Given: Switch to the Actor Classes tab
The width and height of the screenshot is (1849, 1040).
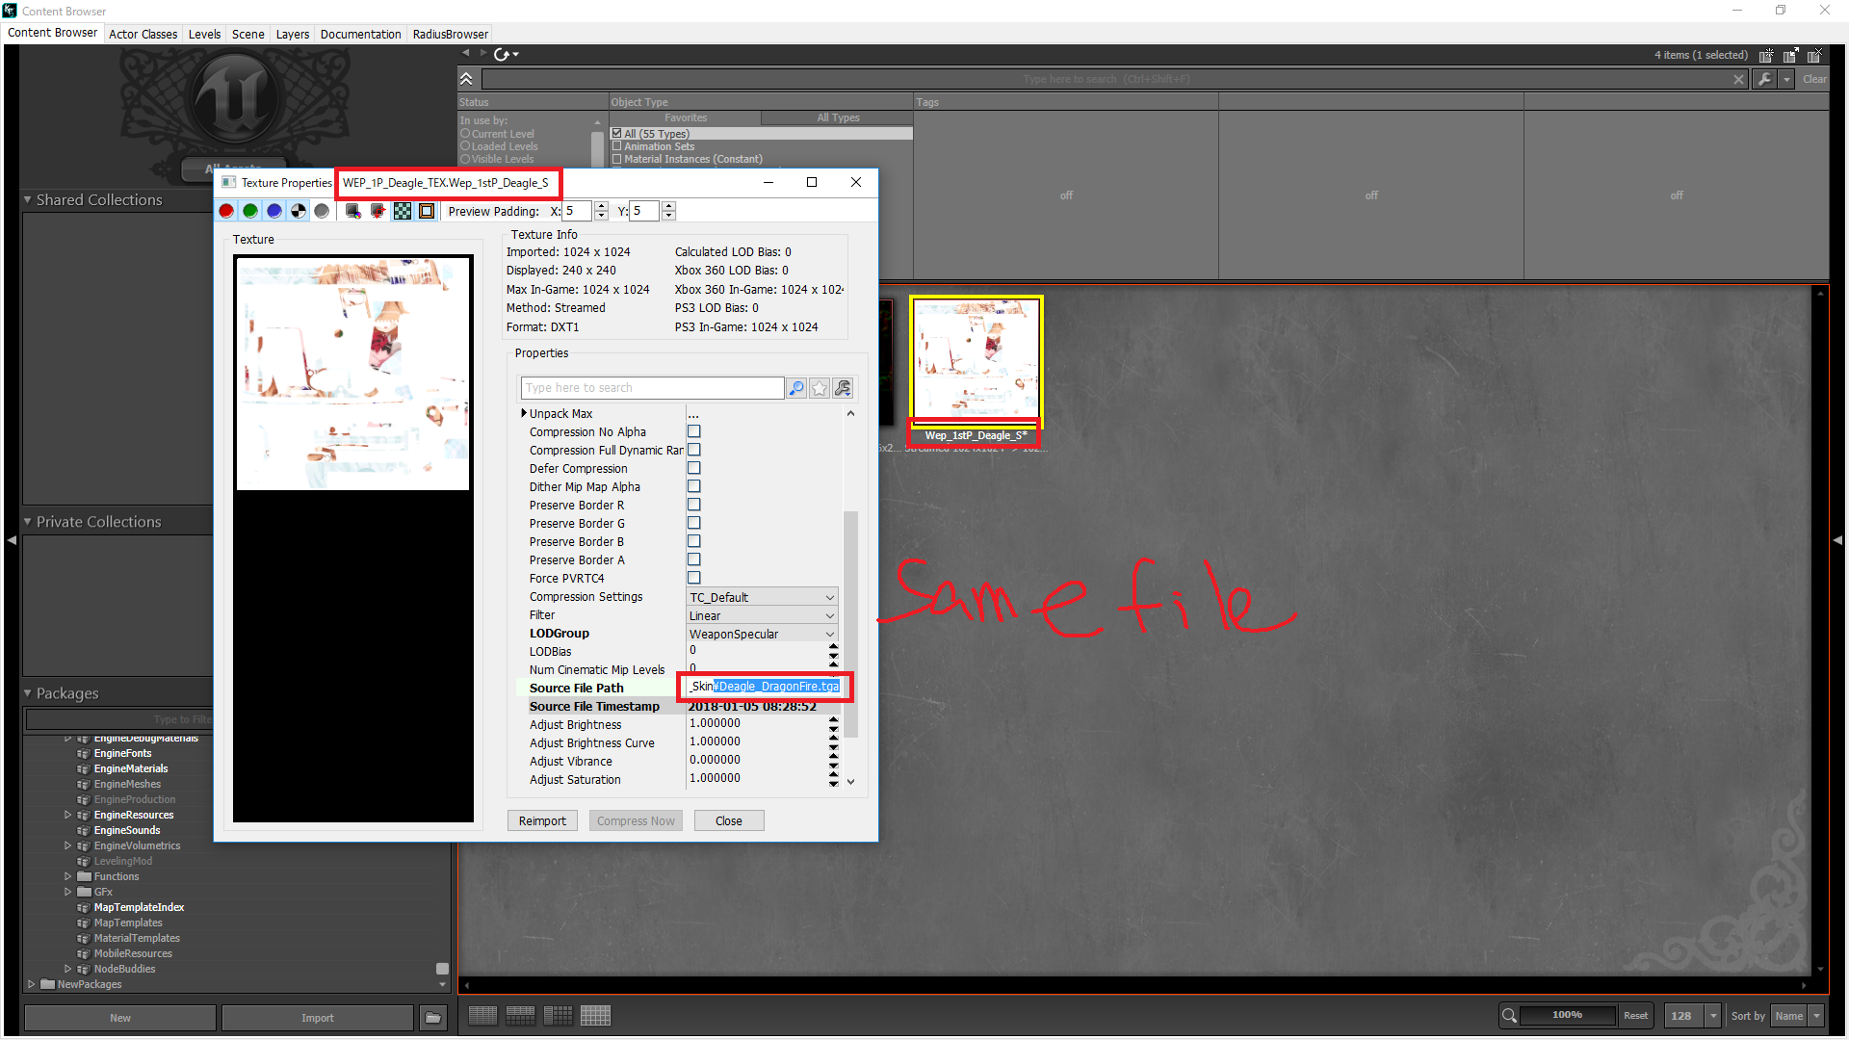Looking at the screenshot, I should (143, 34).
